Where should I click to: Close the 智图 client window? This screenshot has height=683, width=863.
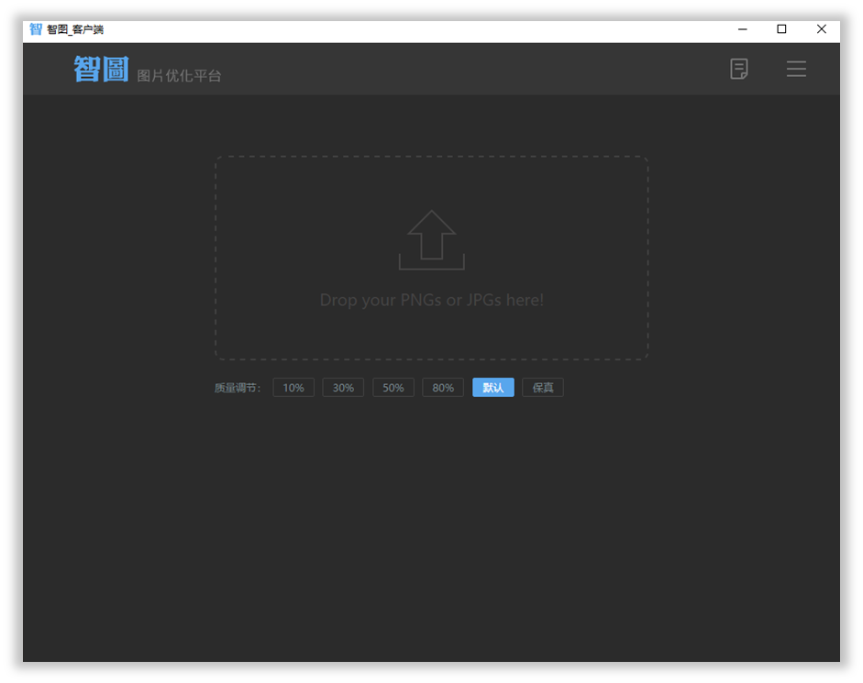pos(821,29)
